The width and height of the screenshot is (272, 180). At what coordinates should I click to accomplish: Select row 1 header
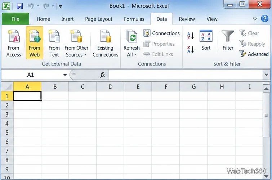click(x=7, y=96)
